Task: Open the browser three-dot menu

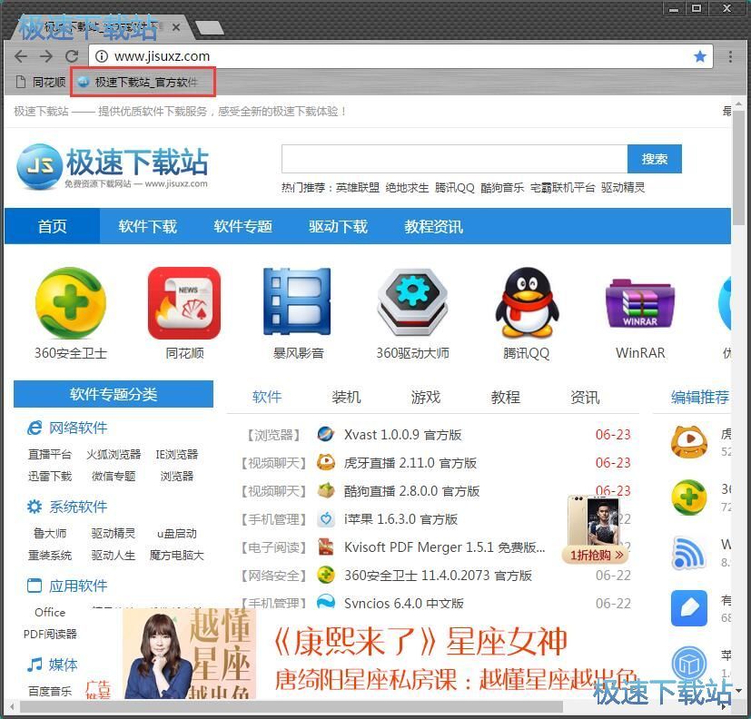Action: 730,56
